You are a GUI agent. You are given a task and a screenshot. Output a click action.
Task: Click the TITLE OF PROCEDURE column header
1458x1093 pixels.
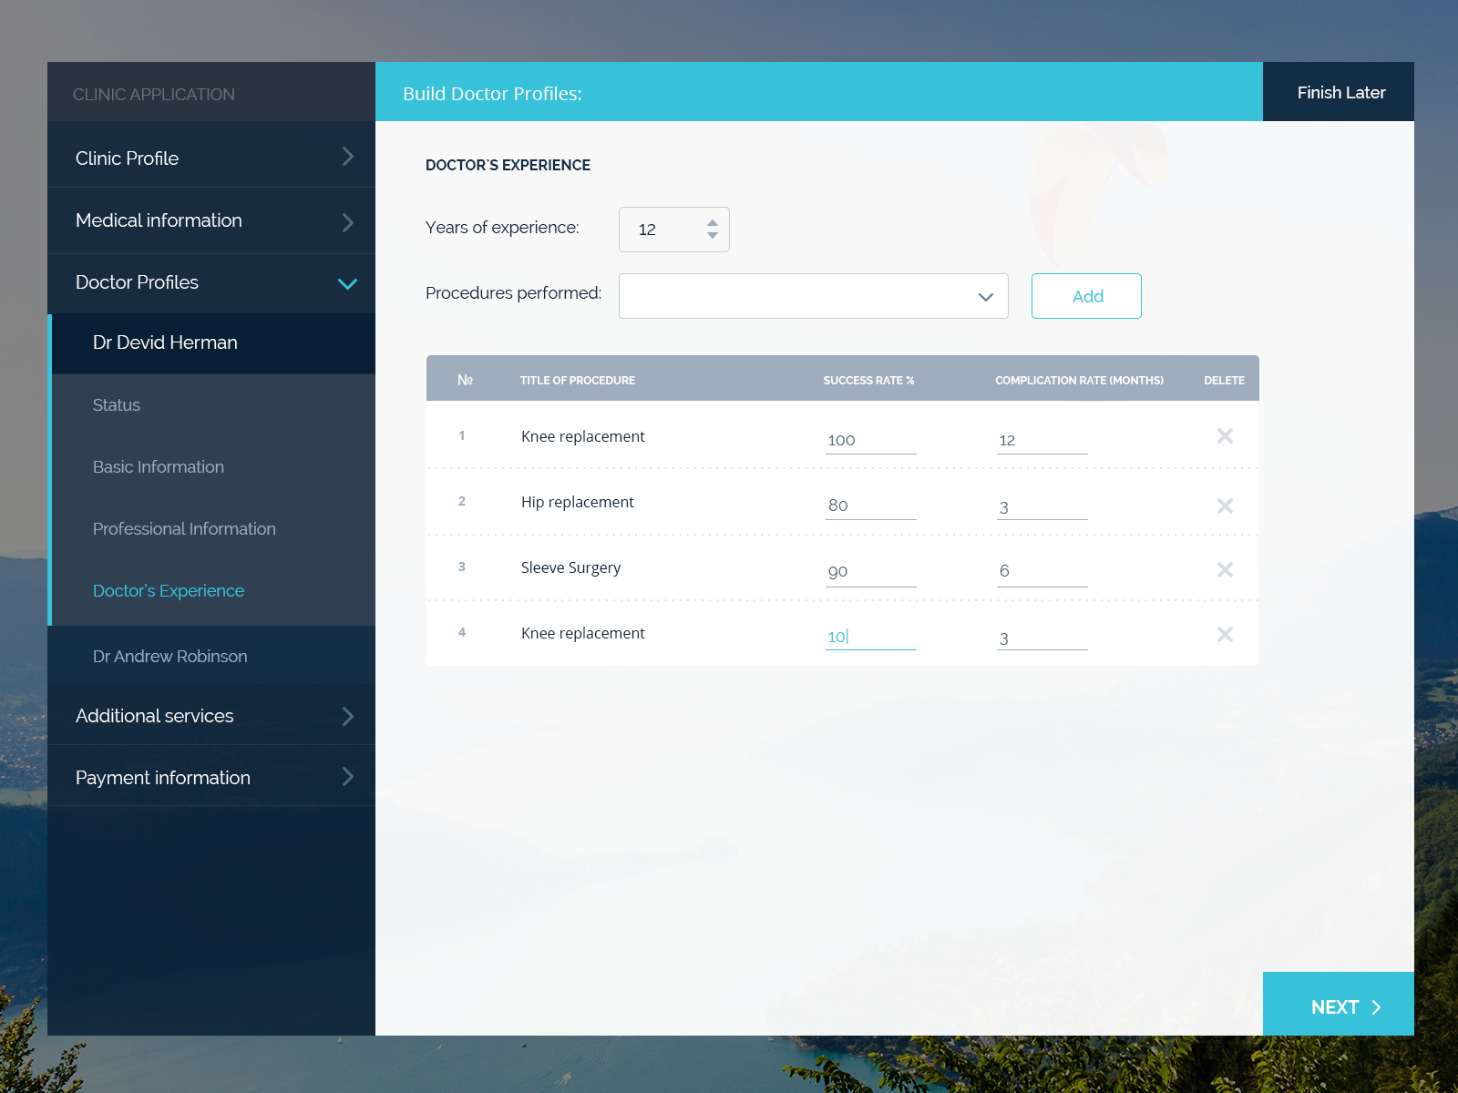click(578, 381)
